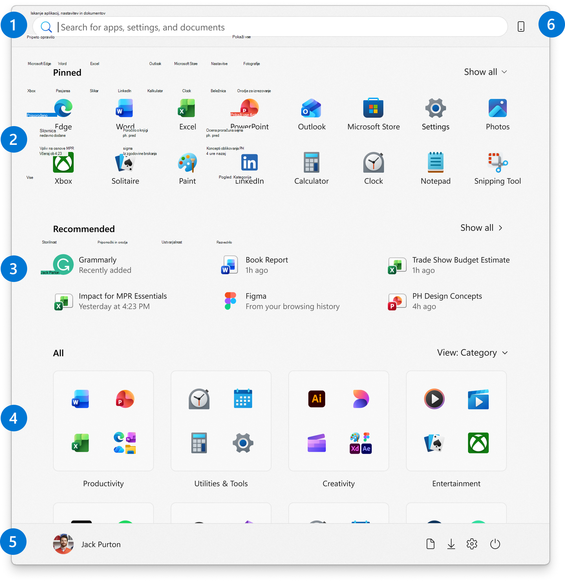
Task: Open Xbox in the Entertainment folder
Action: 478,443
